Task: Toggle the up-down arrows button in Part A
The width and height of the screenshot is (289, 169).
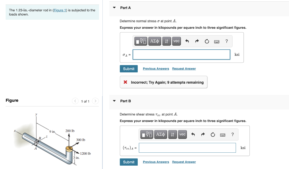Action: click(x=167, y=41)
